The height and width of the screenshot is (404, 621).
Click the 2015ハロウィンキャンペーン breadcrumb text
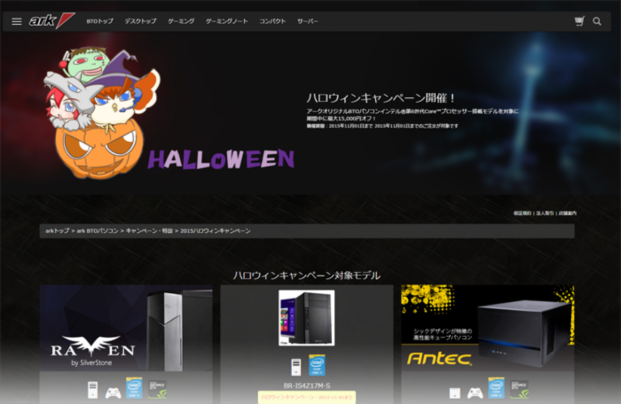[x=215, y=231]
